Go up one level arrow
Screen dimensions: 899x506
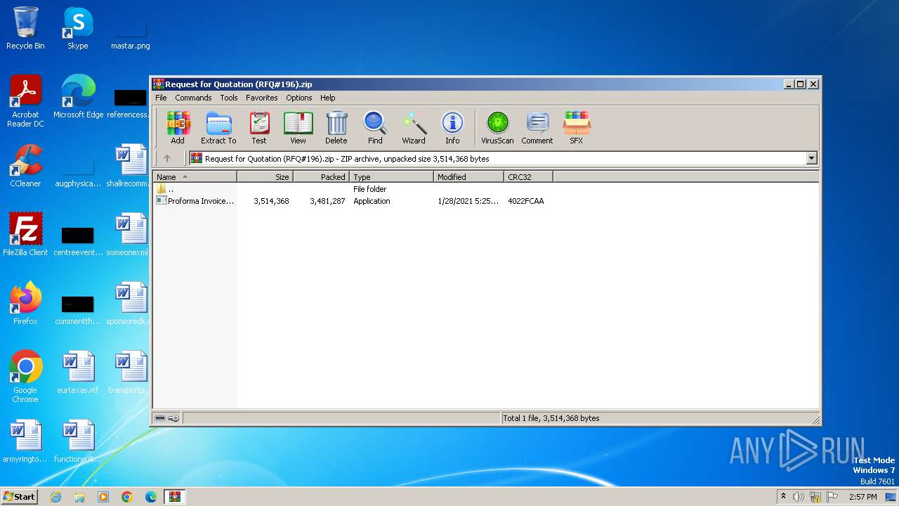click(166, 158)
